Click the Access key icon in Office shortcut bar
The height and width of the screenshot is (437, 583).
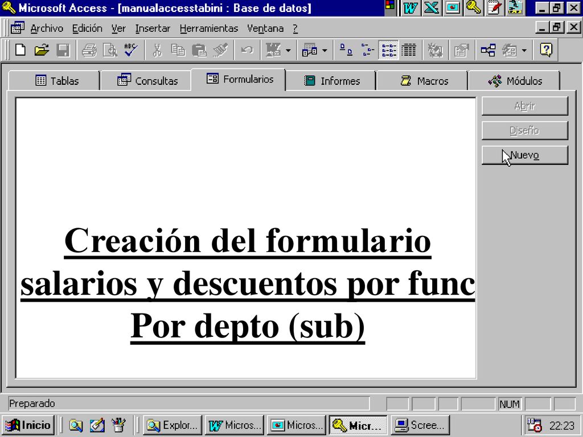click(x=474, y=7)
